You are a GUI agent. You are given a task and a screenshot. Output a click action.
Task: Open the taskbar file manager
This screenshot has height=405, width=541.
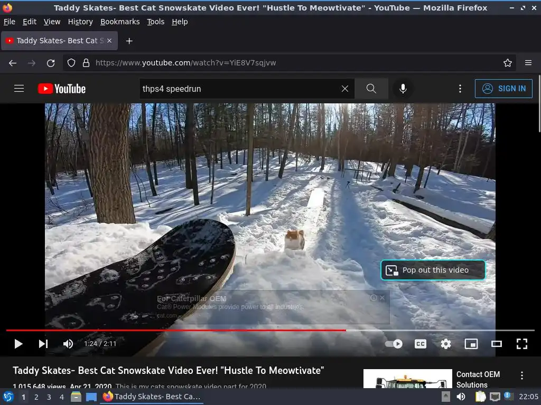76,397
